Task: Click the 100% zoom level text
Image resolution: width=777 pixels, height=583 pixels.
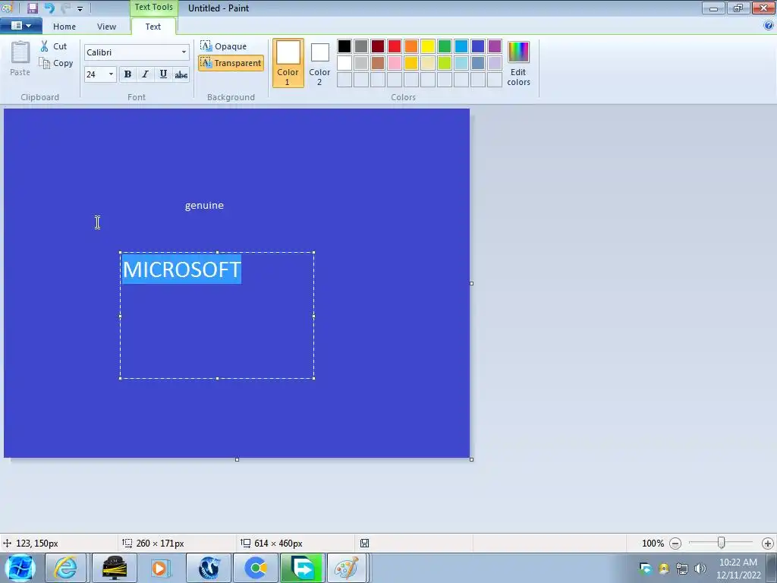Action: click(653, 544)
